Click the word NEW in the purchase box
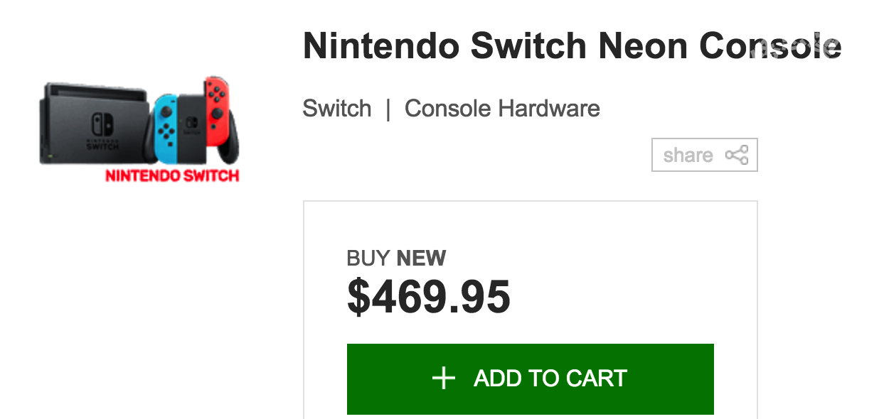 tap(422, 258)
